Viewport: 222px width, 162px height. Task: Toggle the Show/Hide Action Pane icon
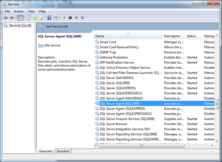coord(55,18)
